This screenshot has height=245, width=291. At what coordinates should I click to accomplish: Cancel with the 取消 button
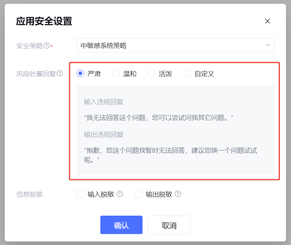tap(169, 225)
